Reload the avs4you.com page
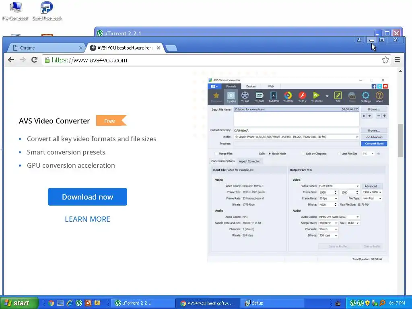Image resolution: width=412 pixels, height=309 pixels. pyautogui.click(x=35, y=60)
